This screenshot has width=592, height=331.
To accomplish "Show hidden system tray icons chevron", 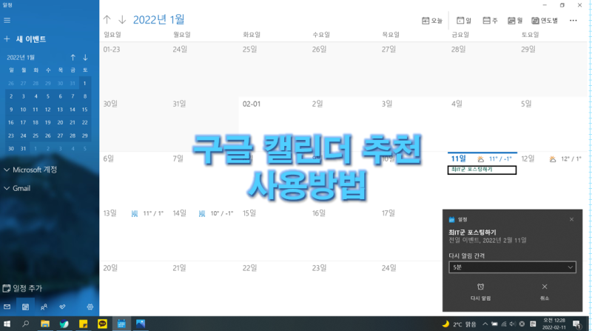I will click(x=485, y=324).
